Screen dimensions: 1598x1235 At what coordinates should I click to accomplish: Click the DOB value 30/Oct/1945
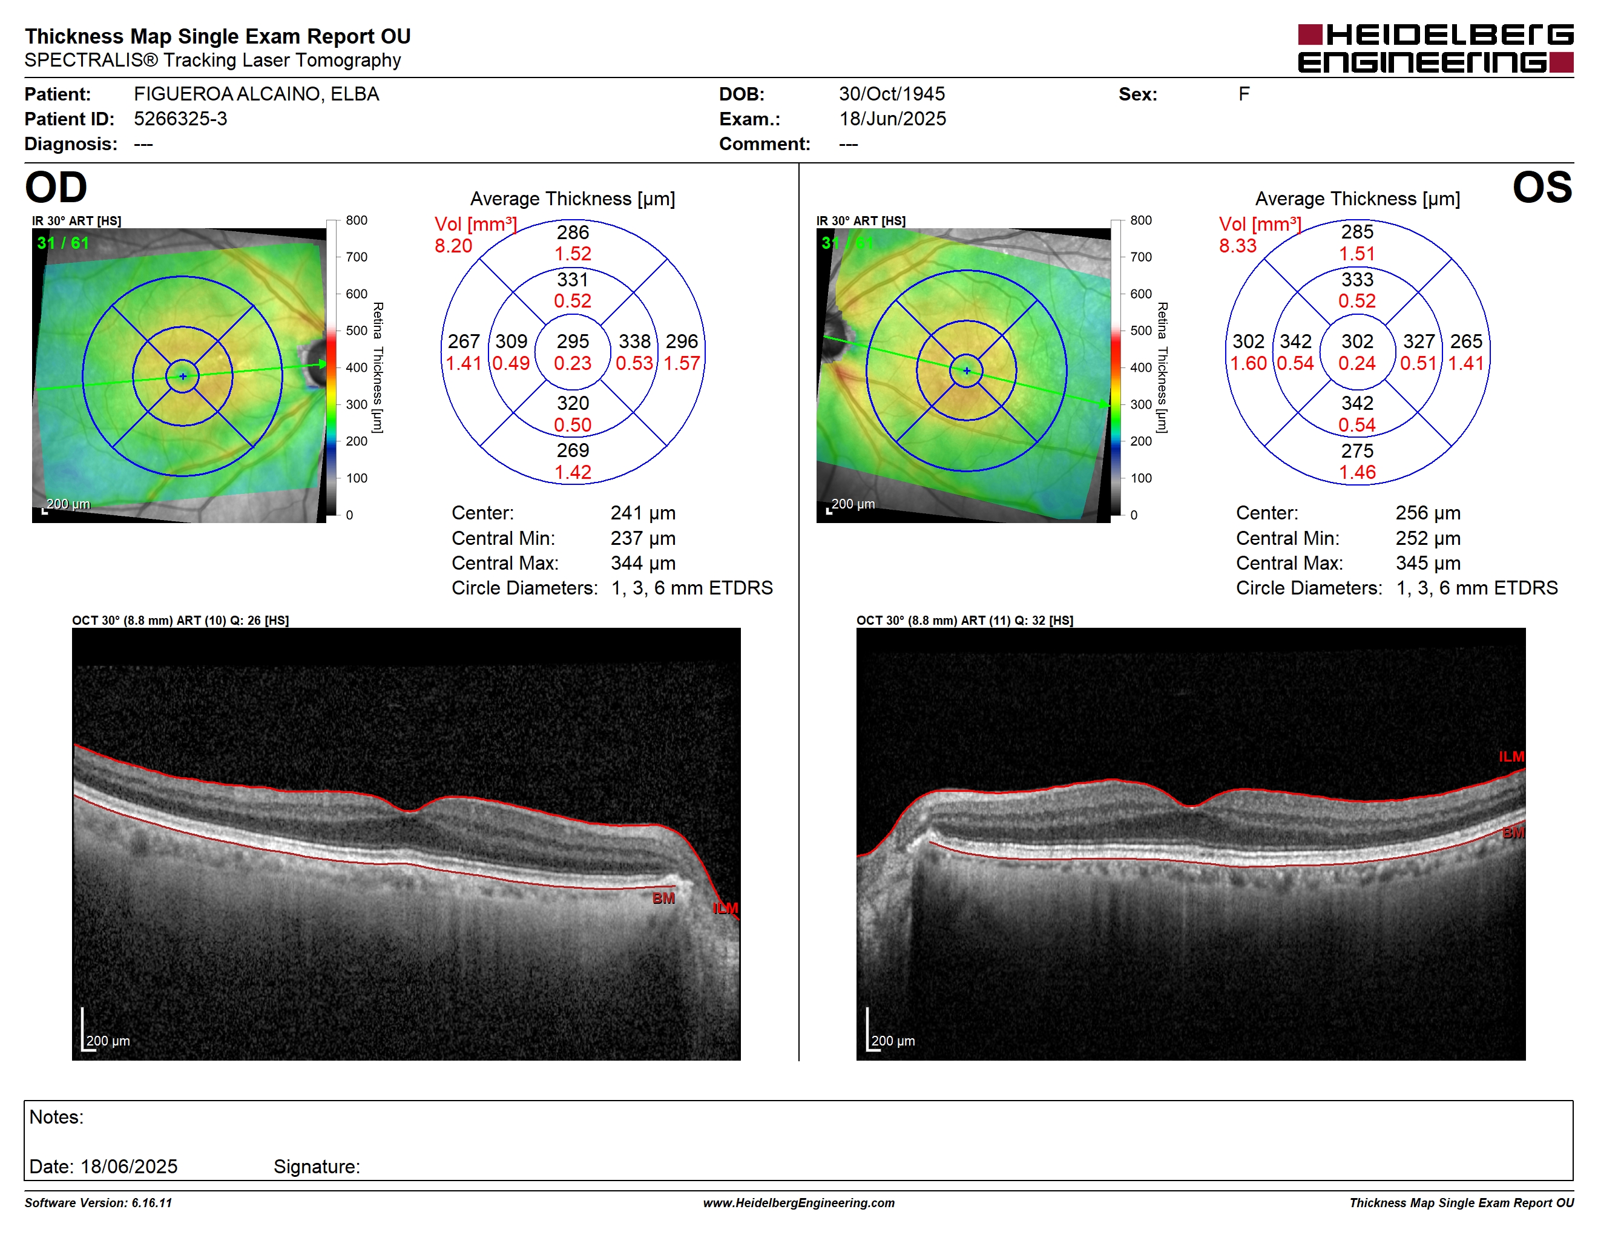point(892,94)
